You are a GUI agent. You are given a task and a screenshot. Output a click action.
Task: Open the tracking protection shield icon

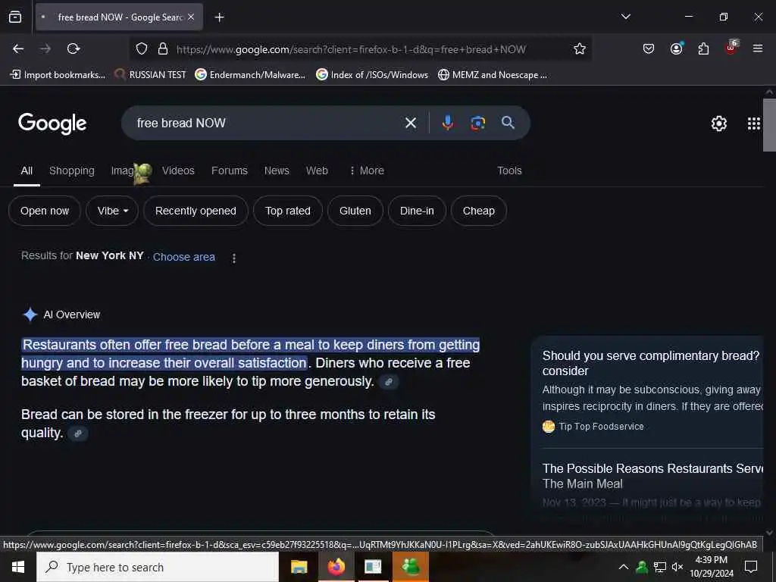pyautogui.click(x=142, y=49)
